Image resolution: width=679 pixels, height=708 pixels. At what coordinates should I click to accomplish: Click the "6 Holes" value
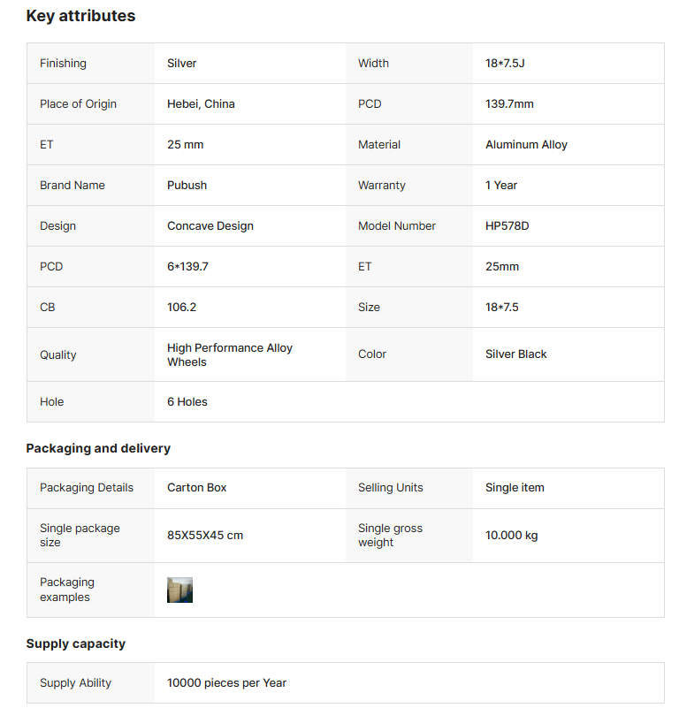187,402
